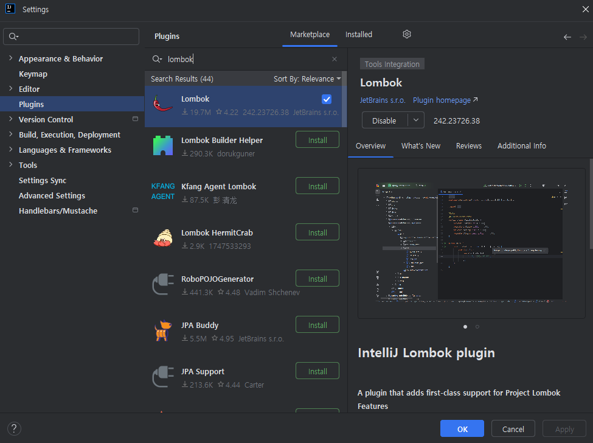Cancel the Settings dialog
This screenshot has height=443, width=593.
(513, 428)
